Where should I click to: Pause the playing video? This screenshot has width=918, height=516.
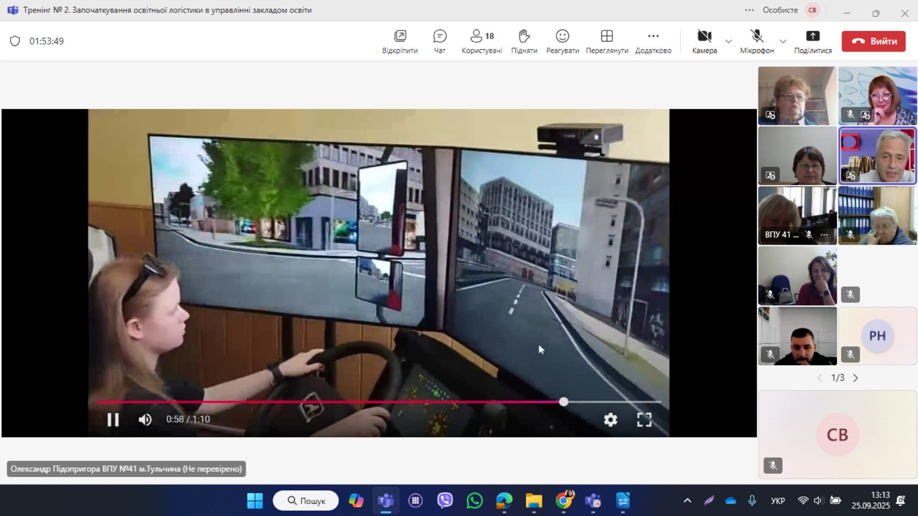(113, 420)
